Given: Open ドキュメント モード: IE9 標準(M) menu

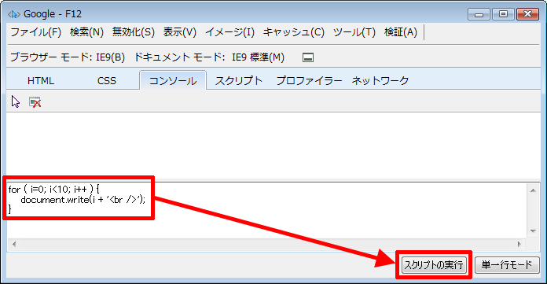Looking at the screenshot, I should click(x=209, y=57).
